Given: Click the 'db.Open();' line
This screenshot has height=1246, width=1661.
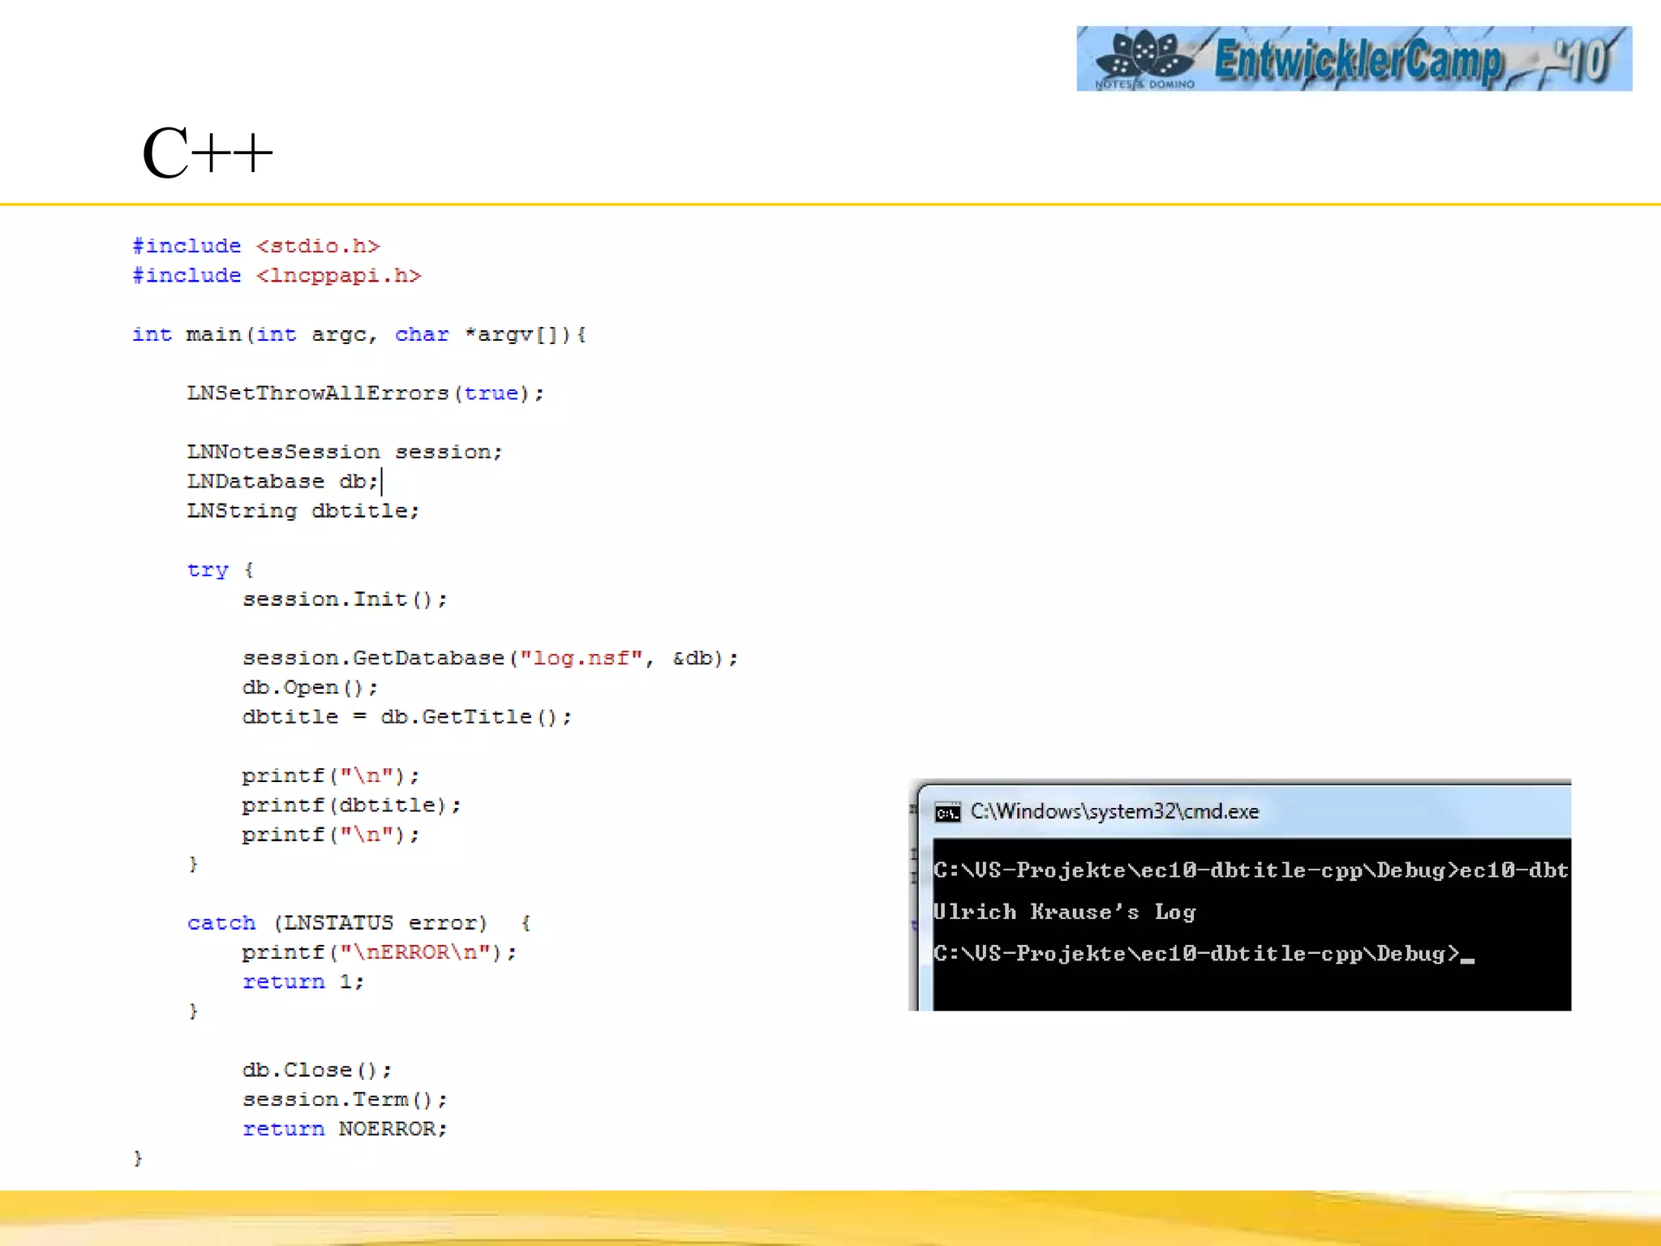Looking at the screenshot, I should pos(310,688).
